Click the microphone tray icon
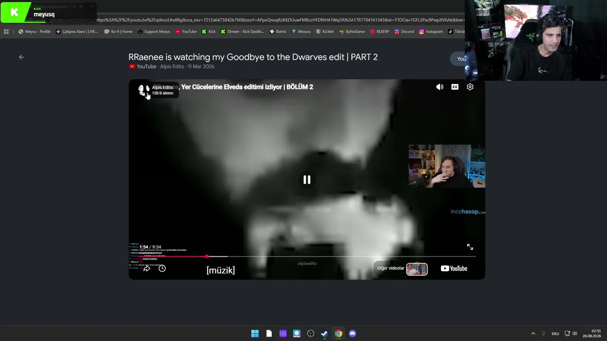607x341 pixels. coord(543,333)
